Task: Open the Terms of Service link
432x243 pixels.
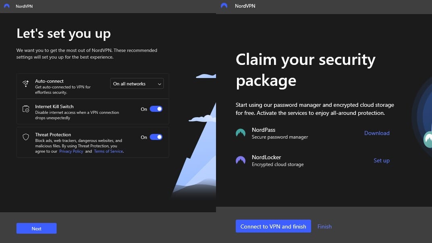Action: click(x=108, y=151)
